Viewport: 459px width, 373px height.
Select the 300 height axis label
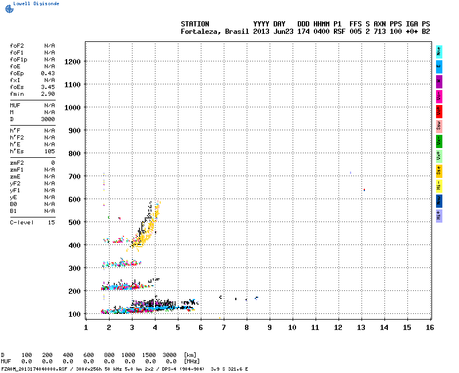click(75, 269)
